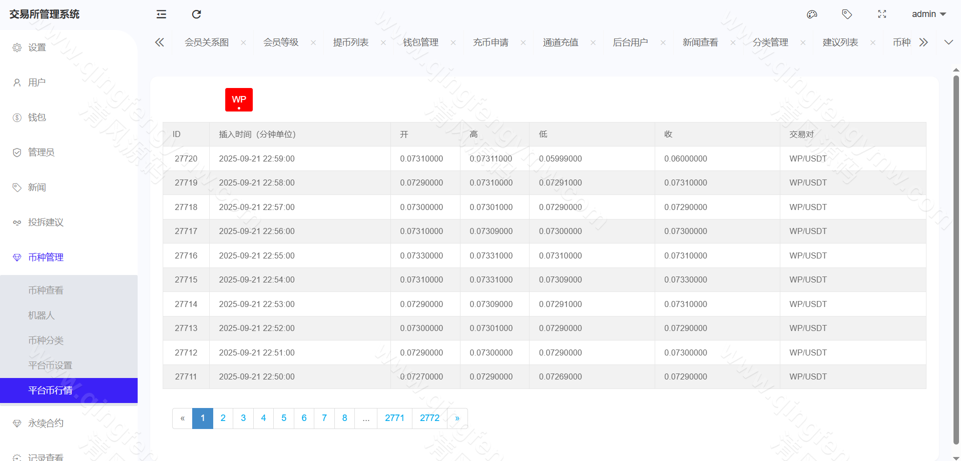Select the 新闻 news item in sidebar
The width and height of the screenshot is (961, 461).
coord(37,187)
